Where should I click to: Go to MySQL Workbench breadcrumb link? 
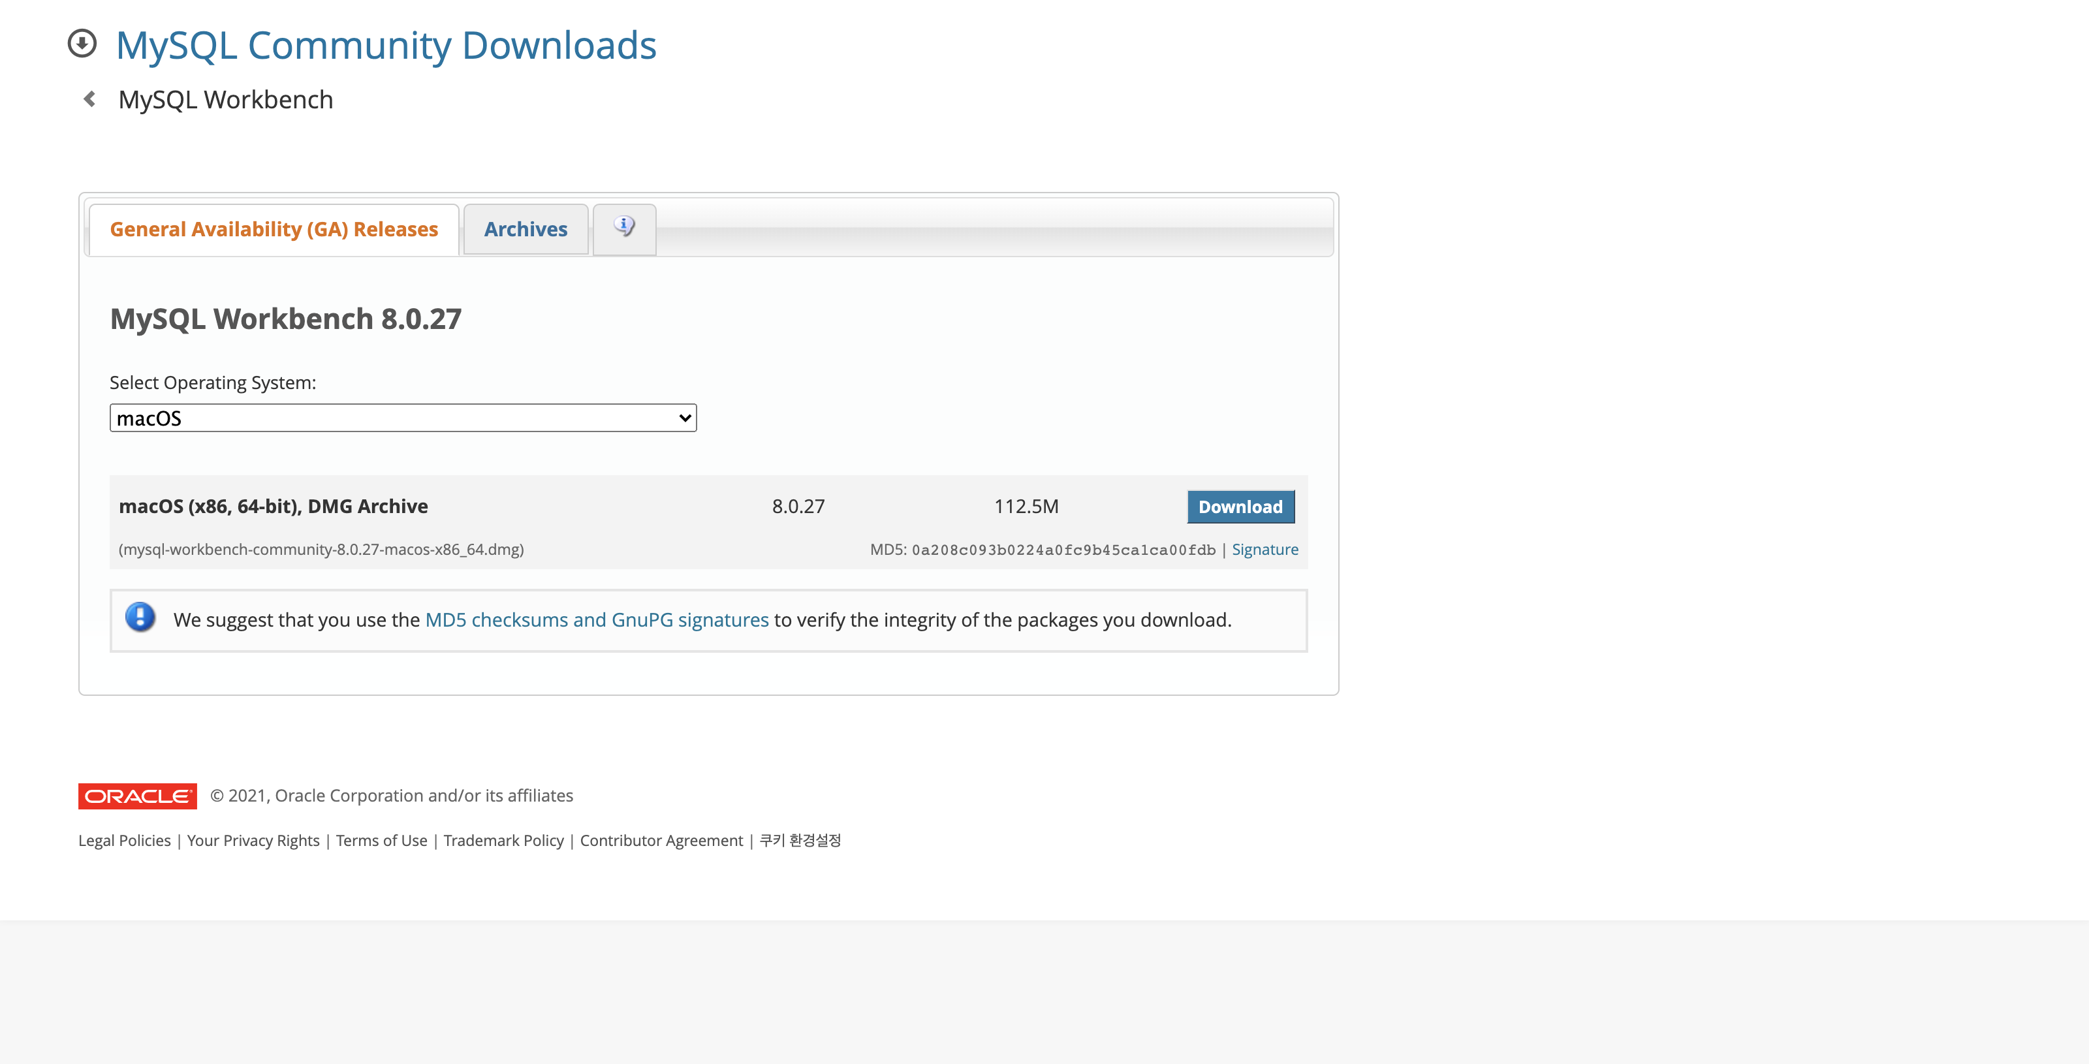(x=225, y=100)
